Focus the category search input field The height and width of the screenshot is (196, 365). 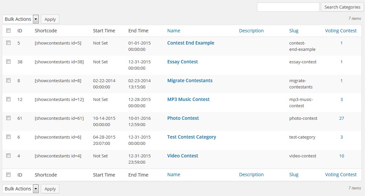click(288, 7)
